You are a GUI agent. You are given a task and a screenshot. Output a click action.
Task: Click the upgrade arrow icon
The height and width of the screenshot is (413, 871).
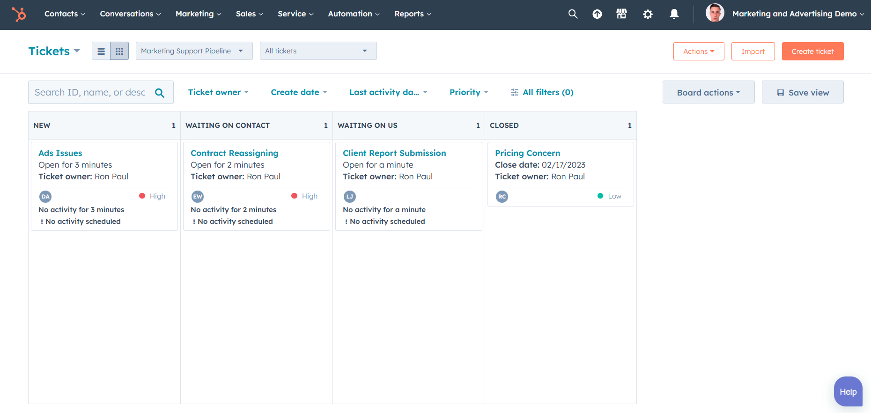coord(597,14)
